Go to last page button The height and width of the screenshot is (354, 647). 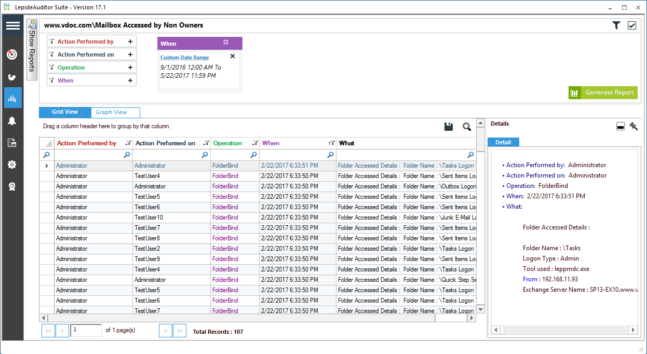coord(180,331)
